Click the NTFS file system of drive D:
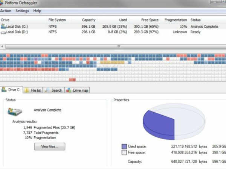 [53, 32]
